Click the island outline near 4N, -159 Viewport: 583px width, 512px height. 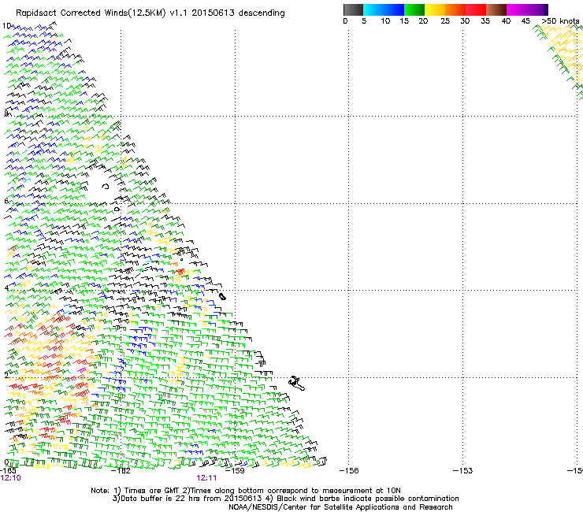click(222, 297)
